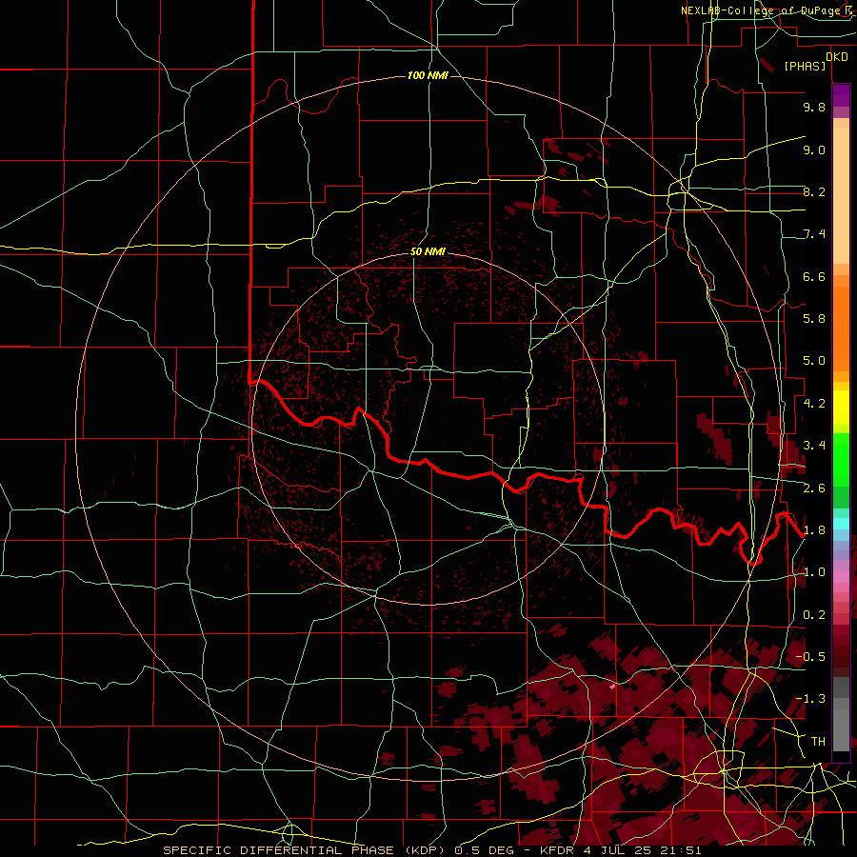The width and height of the screenshot is (857, 857).
Task: Click the yellow segment of the color bar
Action: coord(841,408)
